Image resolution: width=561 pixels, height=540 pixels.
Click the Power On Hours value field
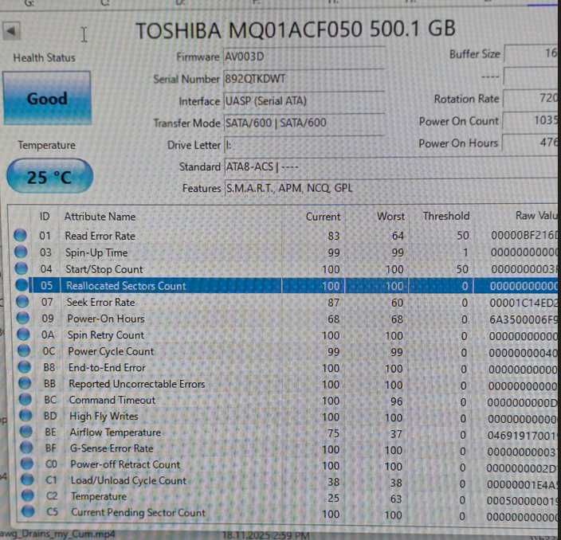[530, 143]
